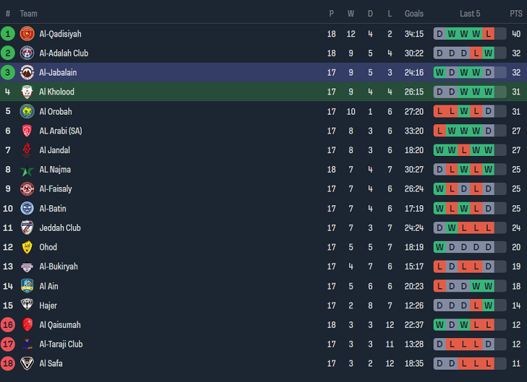Click the Al Kholood club badge
The height and width of the screenshot is (382, 527).
[x=27, y=92]
